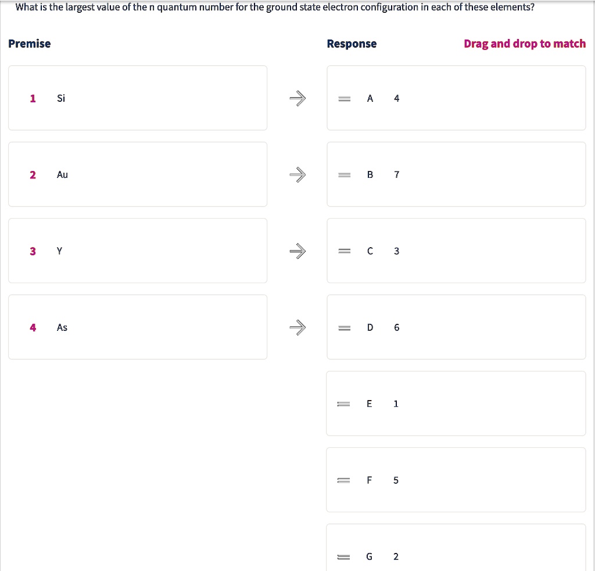Screen dimensions: 595x571
Task: Select response option B with value 7
Action: click(x=456, y=174)
